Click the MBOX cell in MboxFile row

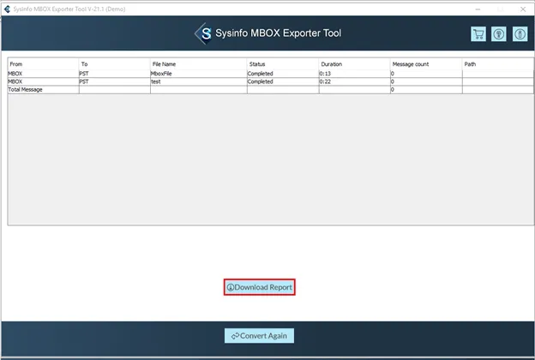pyautogui.click(x=44, y=74)
